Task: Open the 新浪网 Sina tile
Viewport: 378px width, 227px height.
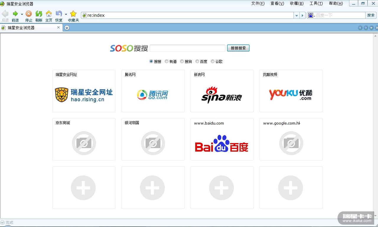Action: 222,91
